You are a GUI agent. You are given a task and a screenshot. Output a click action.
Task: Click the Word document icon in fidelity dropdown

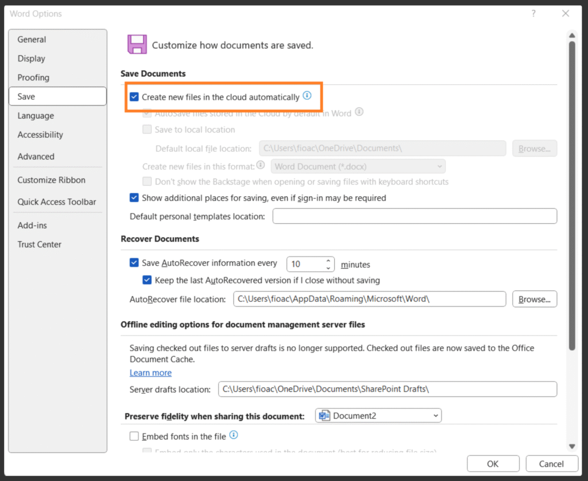[x=325, y=416]
